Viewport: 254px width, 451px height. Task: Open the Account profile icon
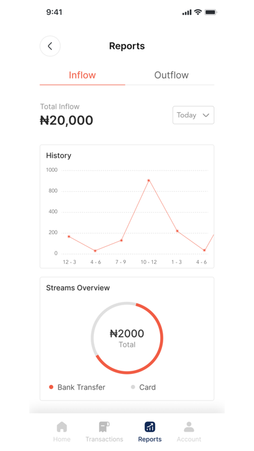tap(189, 427)
